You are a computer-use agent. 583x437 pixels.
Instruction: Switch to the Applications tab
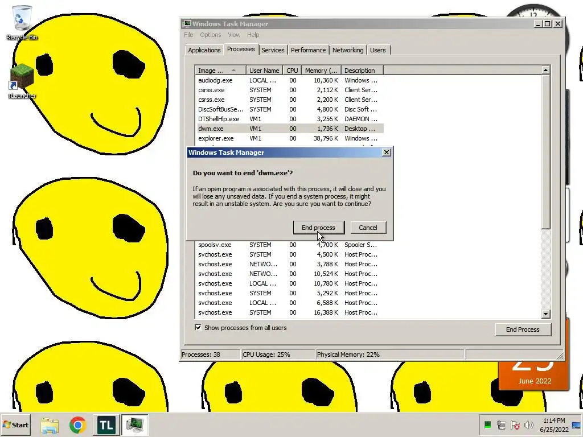(204, 50)
